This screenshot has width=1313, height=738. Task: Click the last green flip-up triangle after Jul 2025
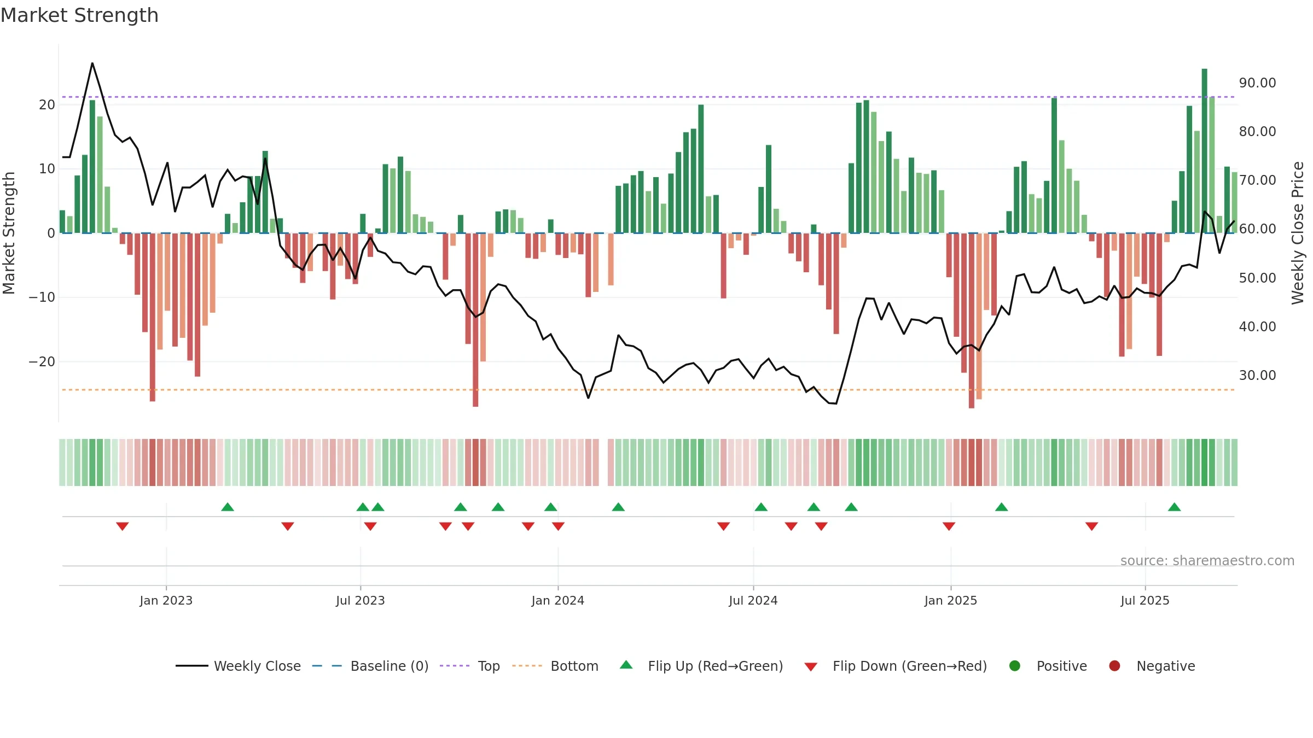click(1174, 507)
